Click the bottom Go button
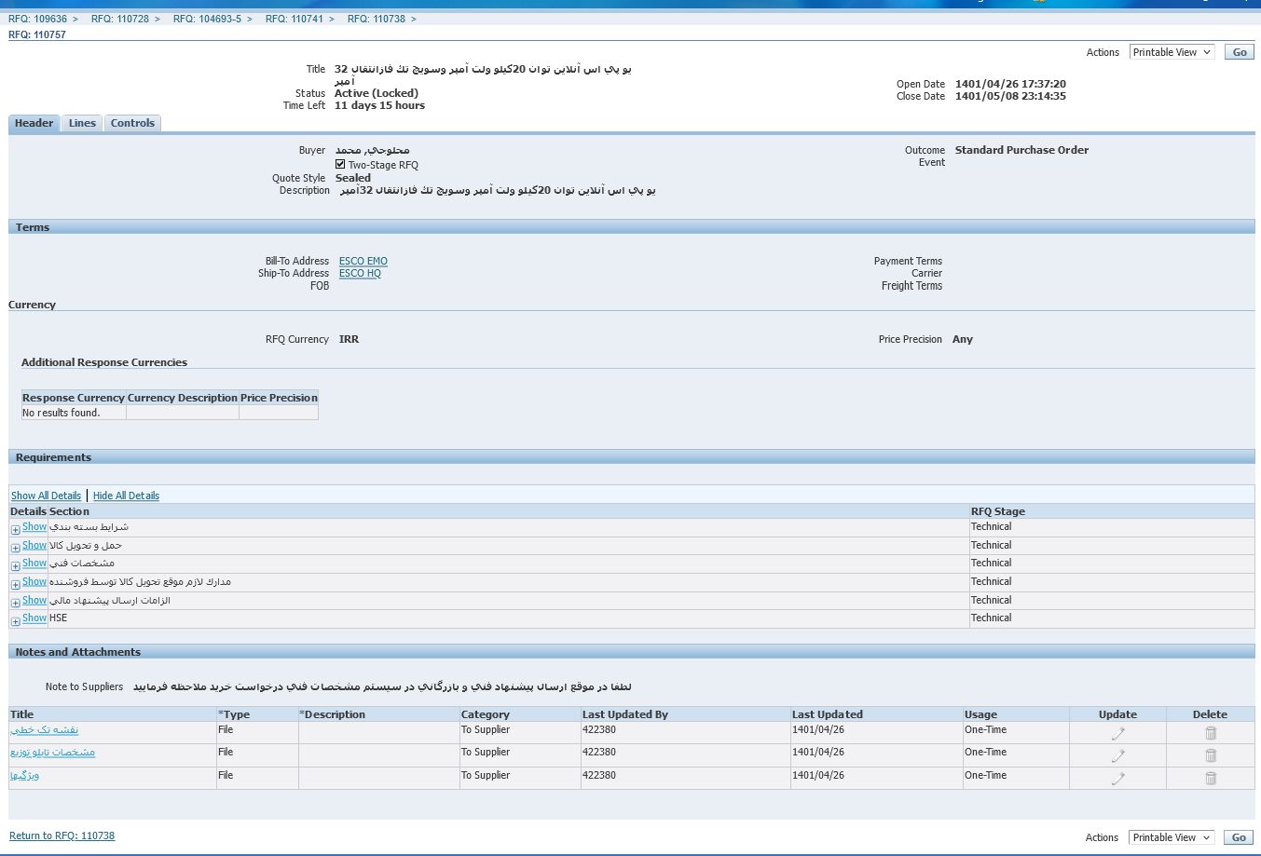Image resolution: width=1261 pixels, height=856 pixels. pyautogui.click(x=1240, y=837)
